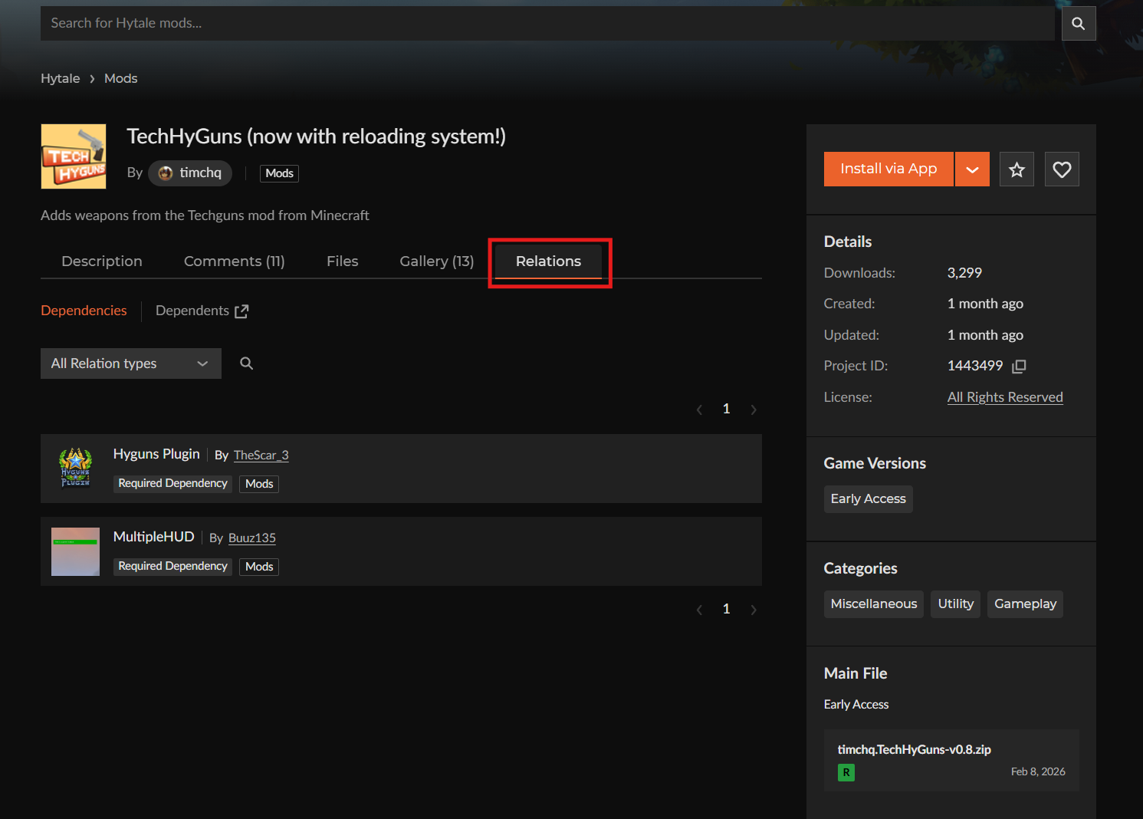This screenshot has height=819, width=1143.
Task: Click the green R release badge
Action: tap(846, 772)
